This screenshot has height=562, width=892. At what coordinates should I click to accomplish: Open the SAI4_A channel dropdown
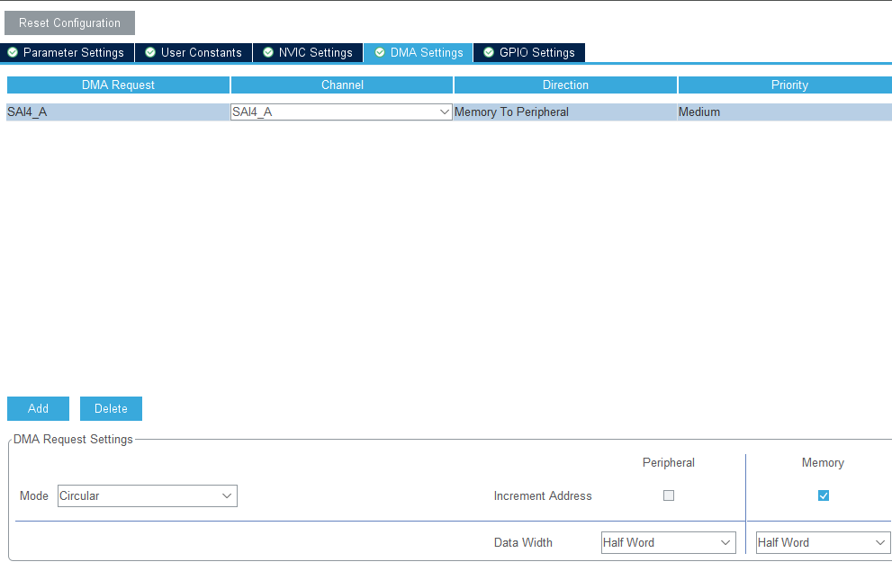[341, 112]
